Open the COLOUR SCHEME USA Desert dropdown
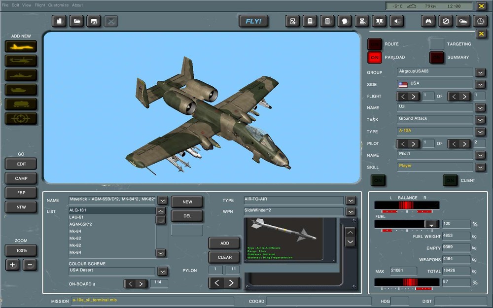The image size is (493, 308). (162, 272)
